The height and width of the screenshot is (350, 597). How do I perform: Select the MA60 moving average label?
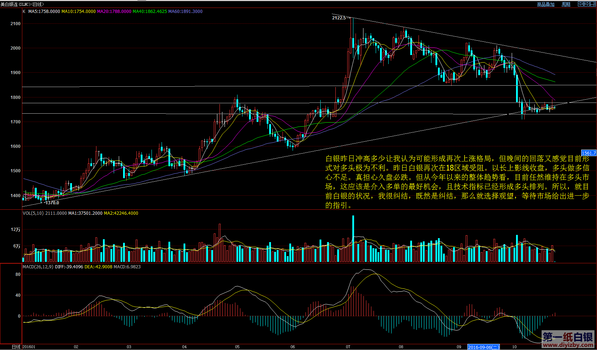pyautogui.click(x=185, y=12)
